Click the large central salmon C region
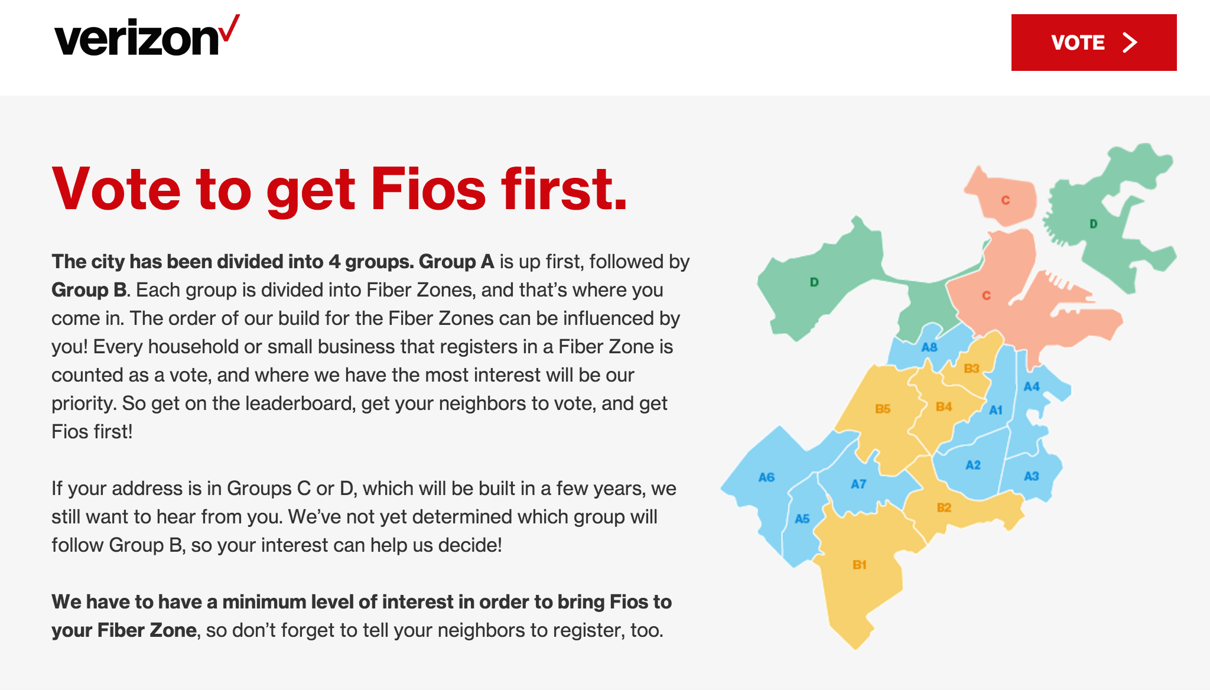The width and height of the screenshot is (1210, 690). 986,295
